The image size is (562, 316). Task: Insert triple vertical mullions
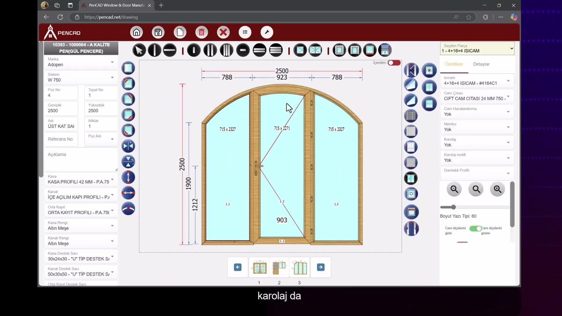[x=227, y=50]
